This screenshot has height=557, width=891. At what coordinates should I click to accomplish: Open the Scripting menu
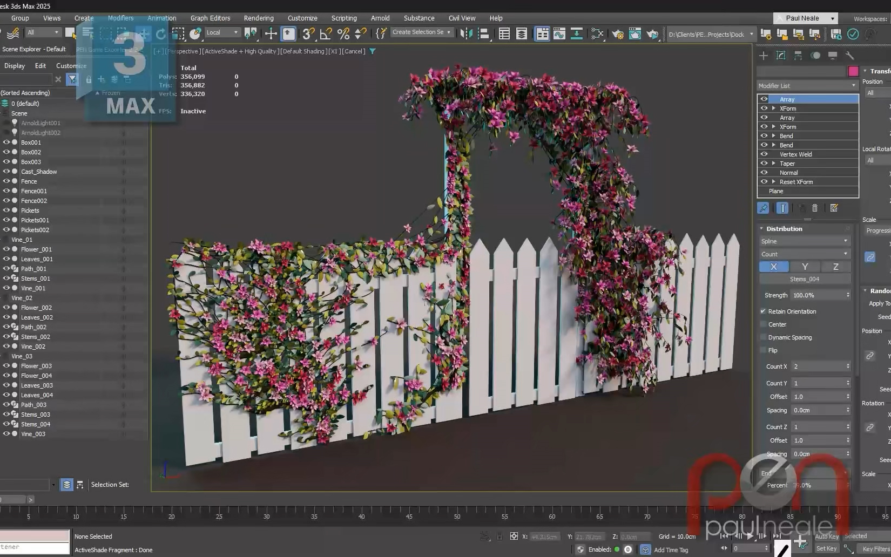tap(344, 18)
